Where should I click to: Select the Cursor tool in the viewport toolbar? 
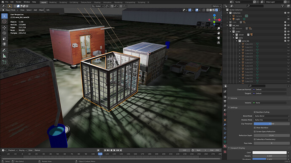(4, 21)
